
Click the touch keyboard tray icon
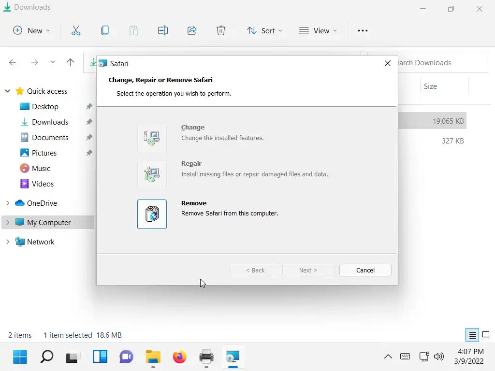point(405,357)
